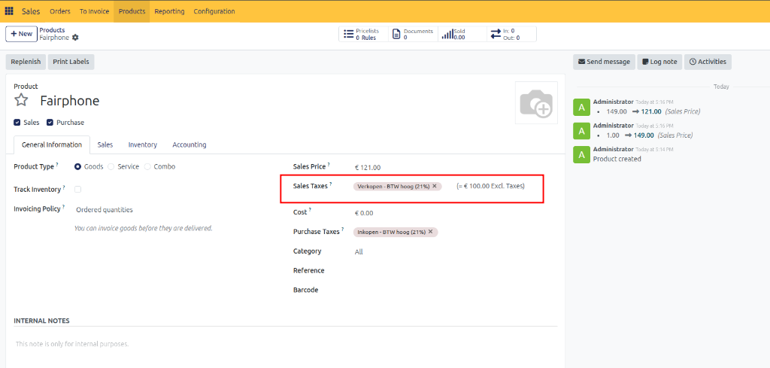Screen dimensions: 770x368
Task: Show help tooltip for Sales Taxes
Action: [x=331, y=184]
